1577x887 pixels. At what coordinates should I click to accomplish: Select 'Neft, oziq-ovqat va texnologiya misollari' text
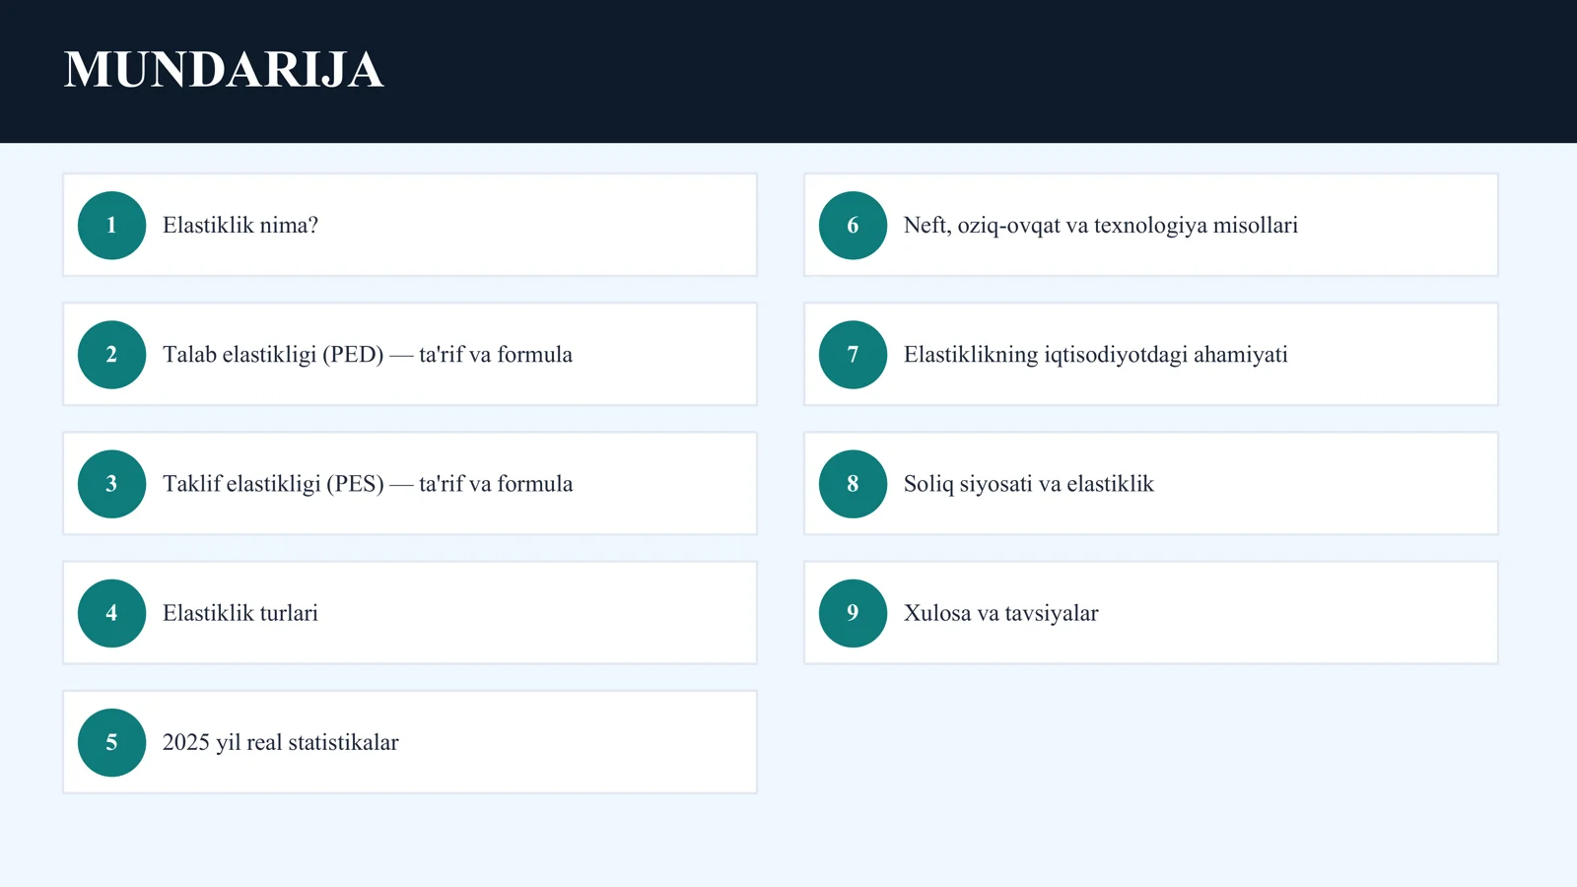pos(1101,226)
